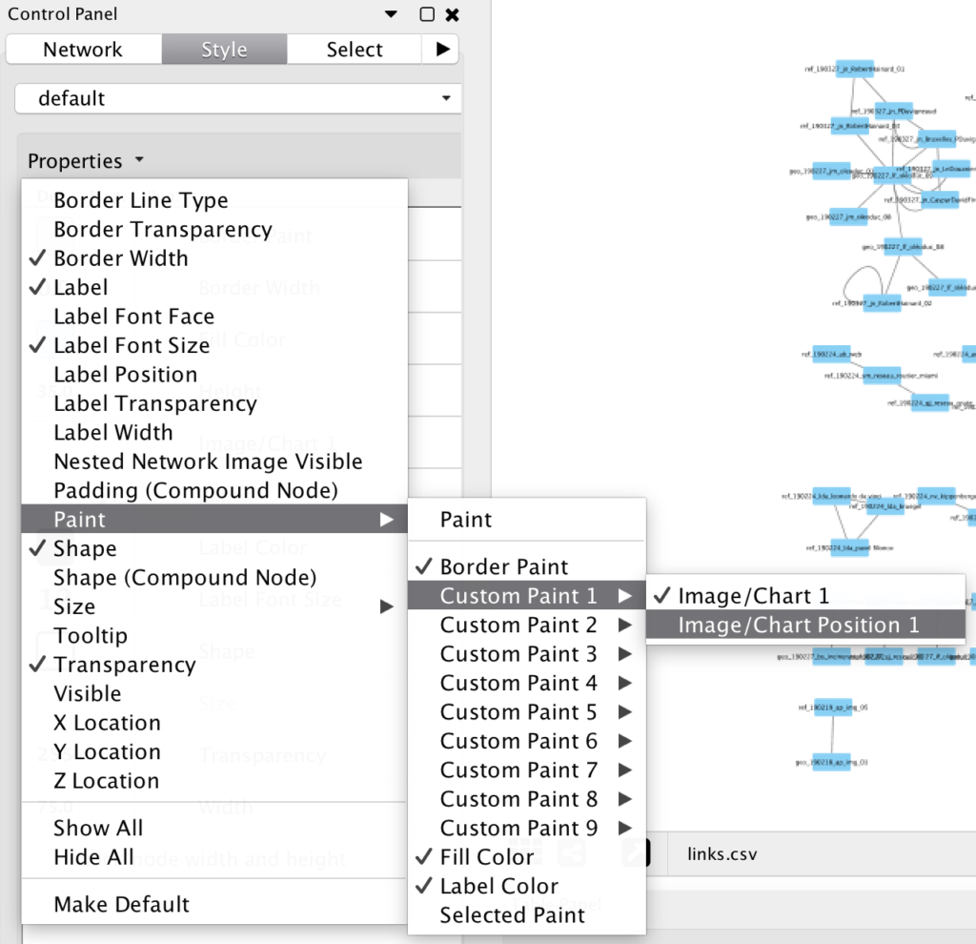Open the default style dropdown
Viewport: 976px width, 944px height.
point(237,98)
